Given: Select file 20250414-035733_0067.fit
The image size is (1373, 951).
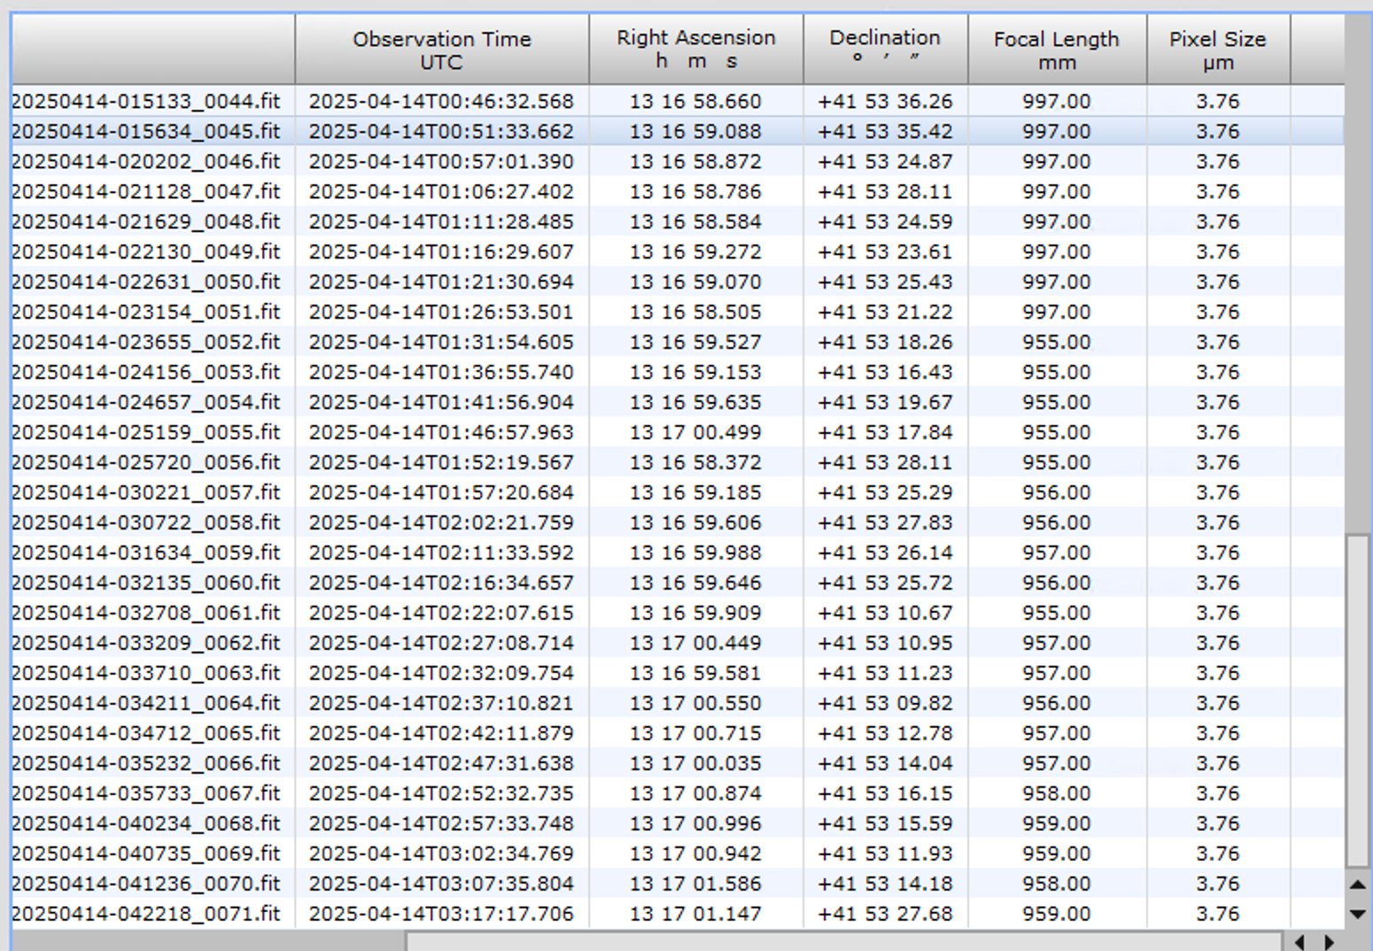Looking at the screenshot, I should (146, 793).
